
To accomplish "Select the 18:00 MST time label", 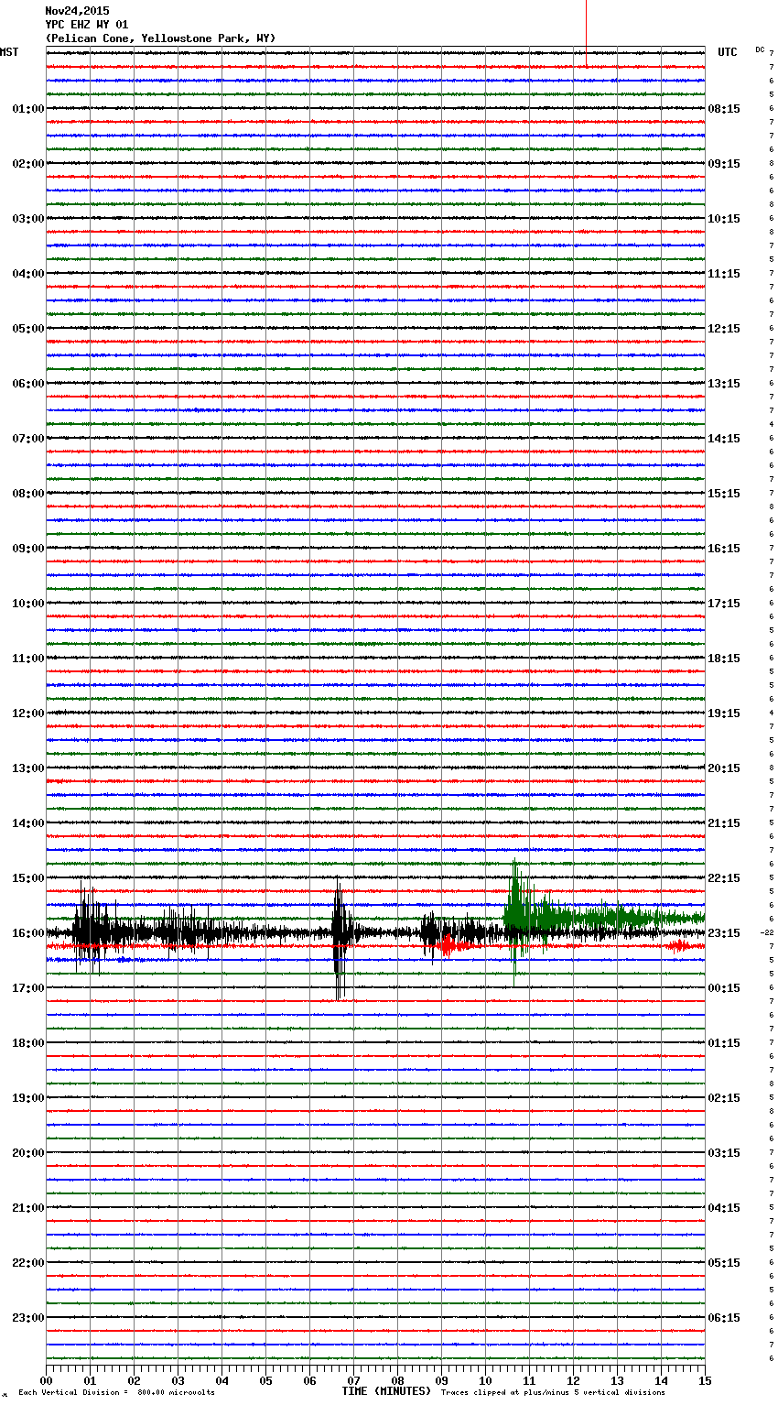I will (28, 1043).
